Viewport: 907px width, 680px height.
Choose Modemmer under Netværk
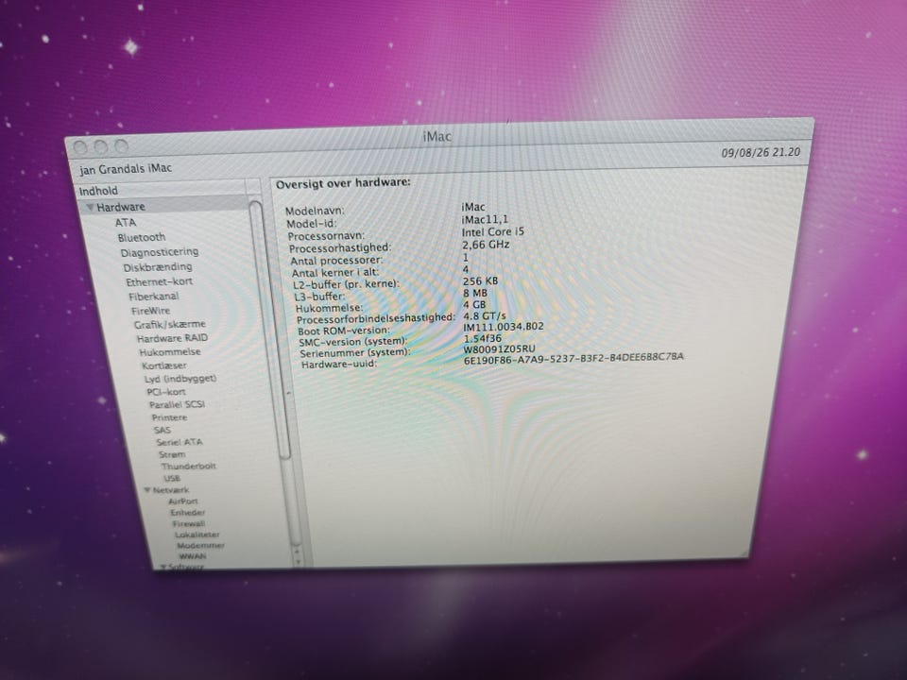coord(200,546)
